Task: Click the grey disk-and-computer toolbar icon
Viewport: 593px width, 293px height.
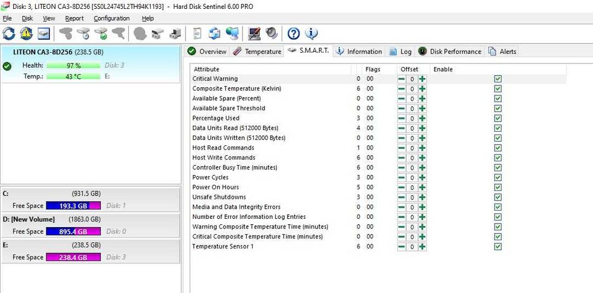Action: click(x=175, y=34)
